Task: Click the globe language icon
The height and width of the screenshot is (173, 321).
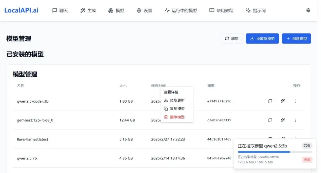Action: pos(308,10)
